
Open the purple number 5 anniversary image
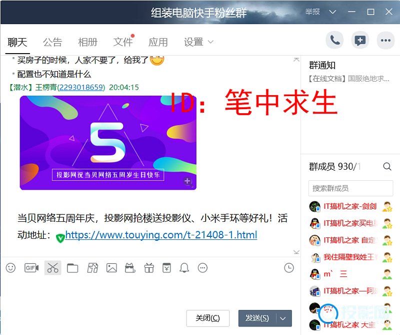pyautogui.click(x=108, y=143)
